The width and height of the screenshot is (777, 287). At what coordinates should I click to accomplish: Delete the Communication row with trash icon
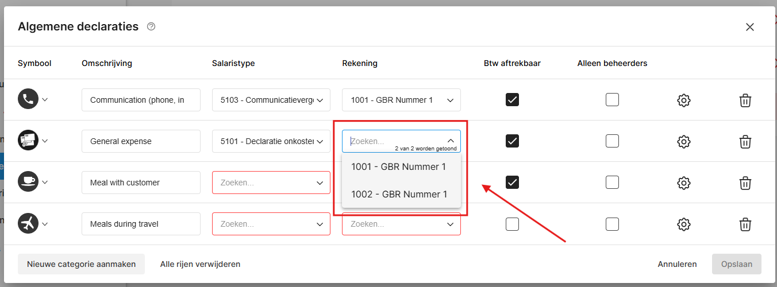coord(745,100)
